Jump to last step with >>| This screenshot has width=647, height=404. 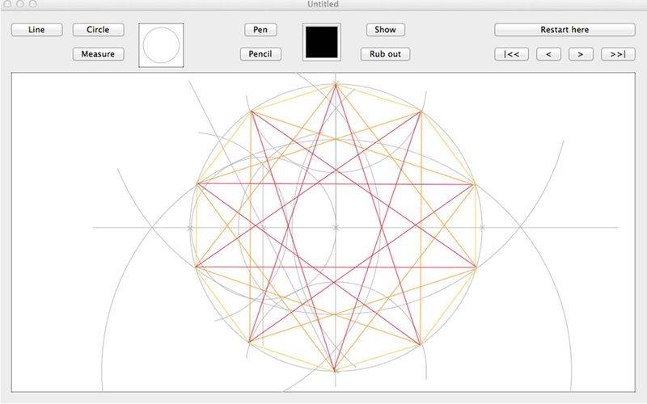point(617,55)
